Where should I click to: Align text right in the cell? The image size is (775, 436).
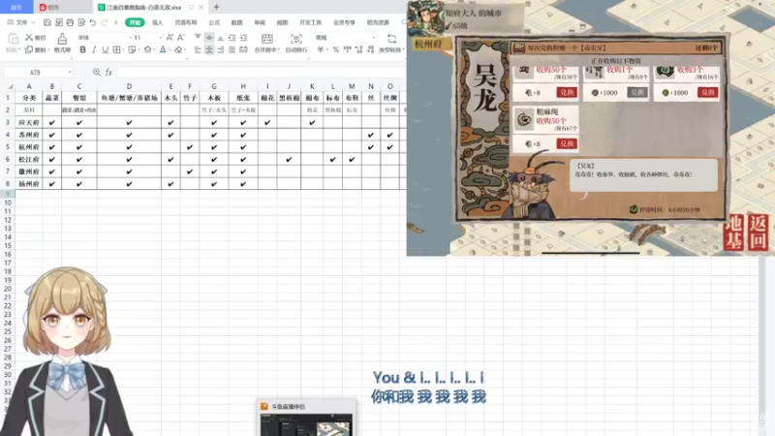(x=221, y=50)
